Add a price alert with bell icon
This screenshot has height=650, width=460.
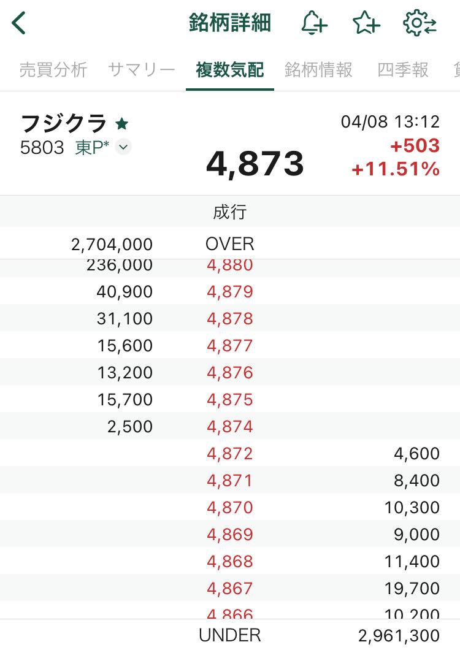314,24
